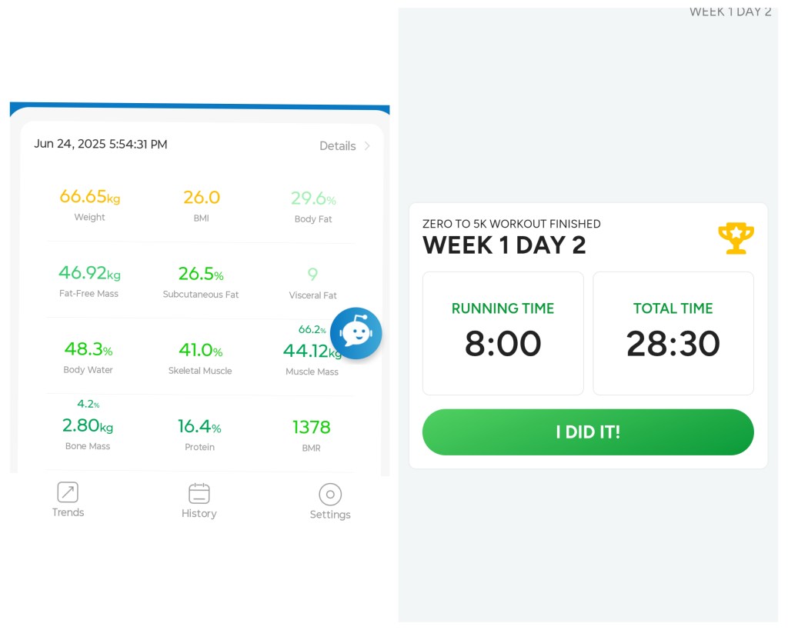
Task: Tap the BMI 26.0 value
Action: tap(202, 198)
